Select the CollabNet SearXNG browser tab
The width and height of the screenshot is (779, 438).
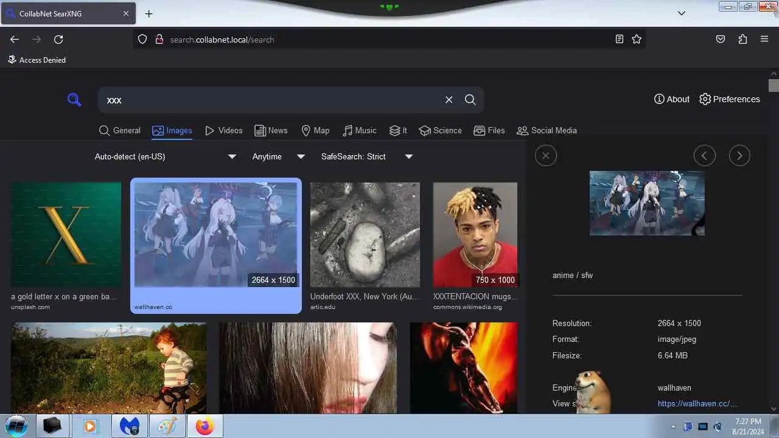tap(68, 13)
